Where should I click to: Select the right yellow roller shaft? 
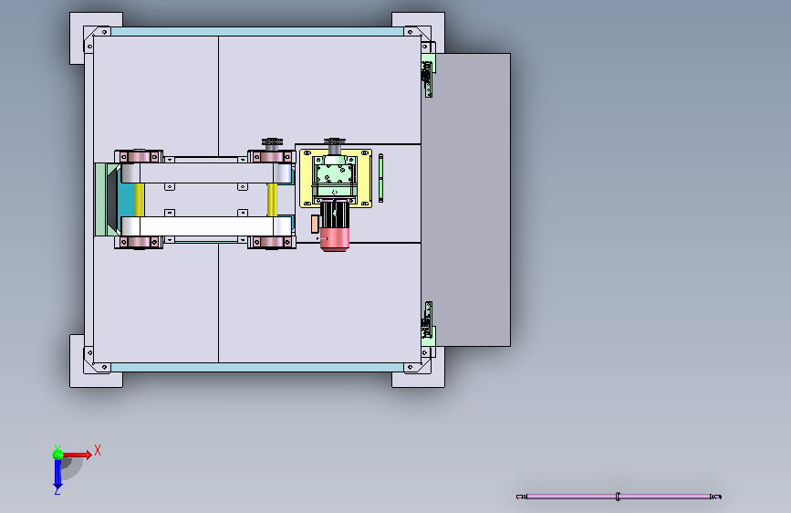pos(272,199)
